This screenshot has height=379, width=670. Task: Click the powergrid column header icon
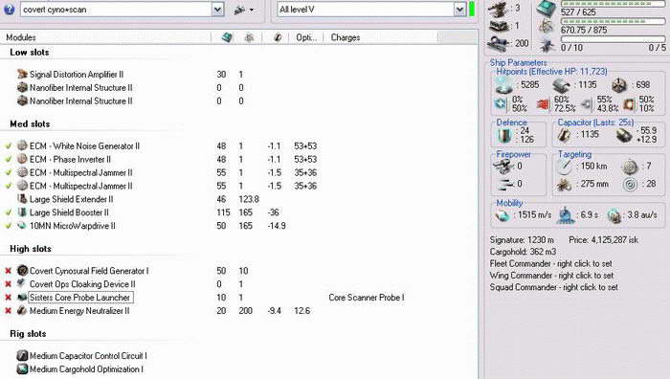click(x=249, y=37)
